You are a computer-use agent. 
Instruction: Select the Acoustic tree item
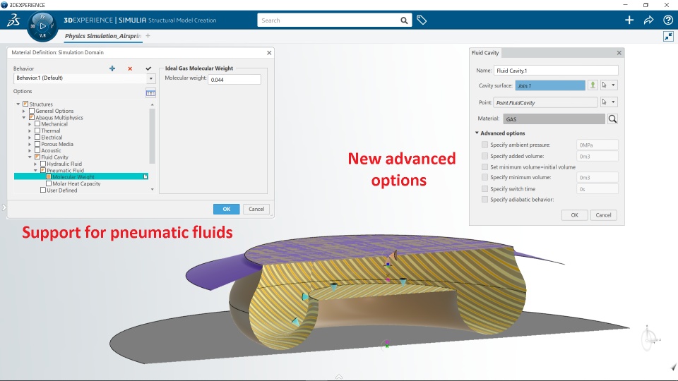click(x=51, y=150)
